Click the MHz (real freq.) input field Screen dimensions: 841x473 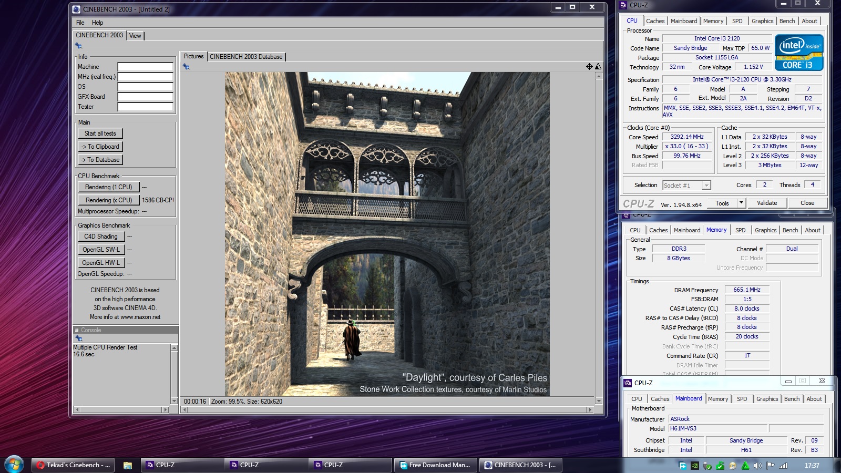(x=145, y=77)
